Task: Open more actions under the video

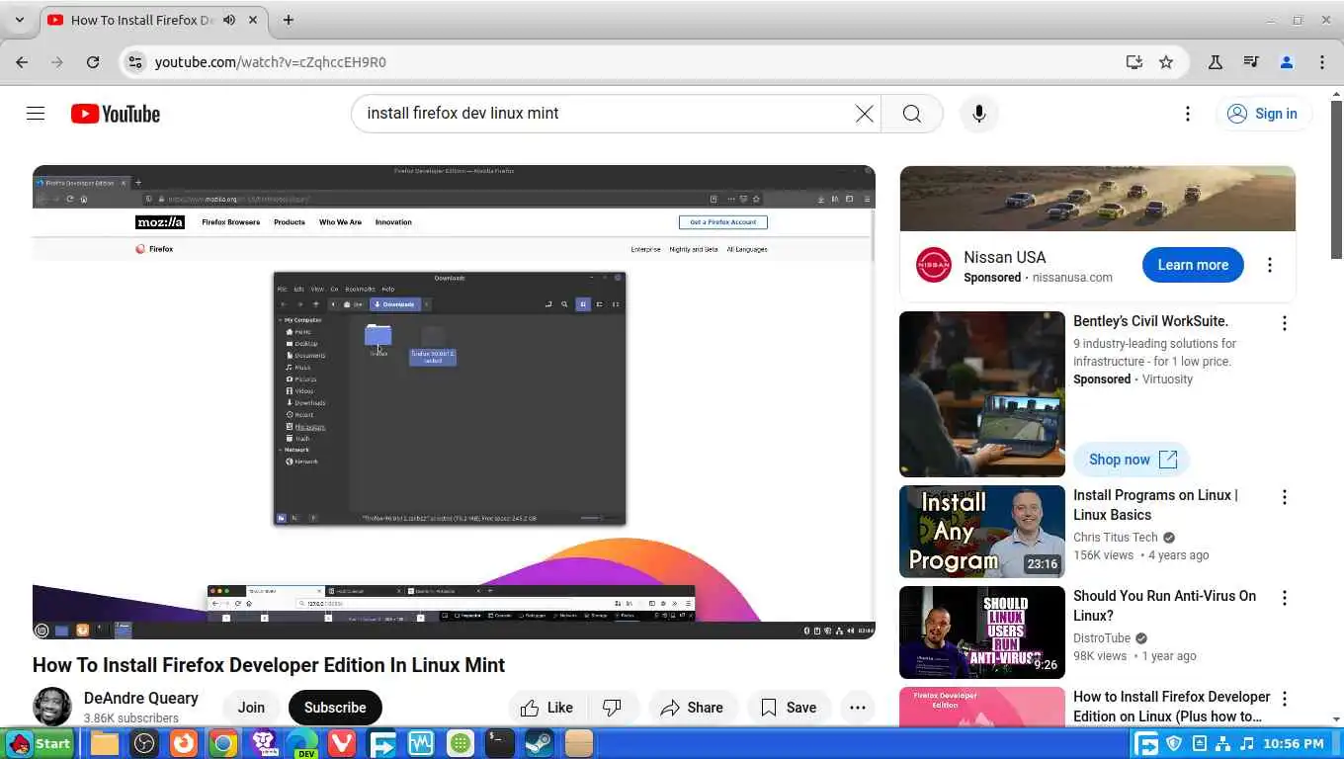Action: click(x=858, y=708)
